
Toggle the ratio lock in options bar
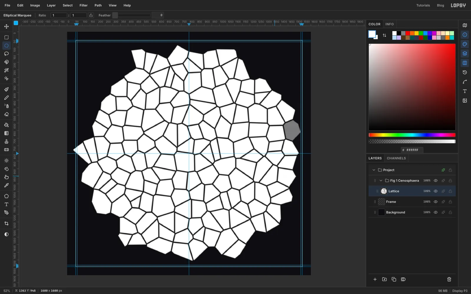(x=91, y=15)
